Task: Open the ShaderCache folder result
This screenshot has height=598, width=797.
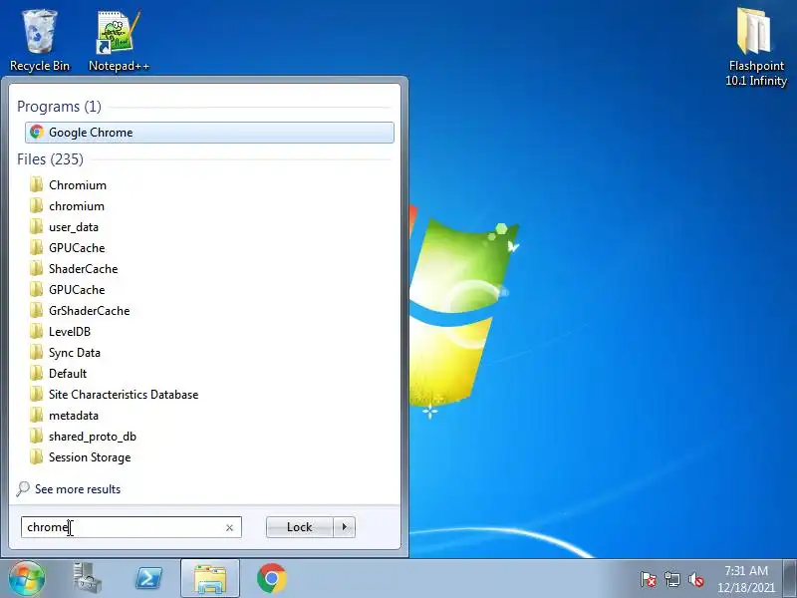Action: point(84,268)
